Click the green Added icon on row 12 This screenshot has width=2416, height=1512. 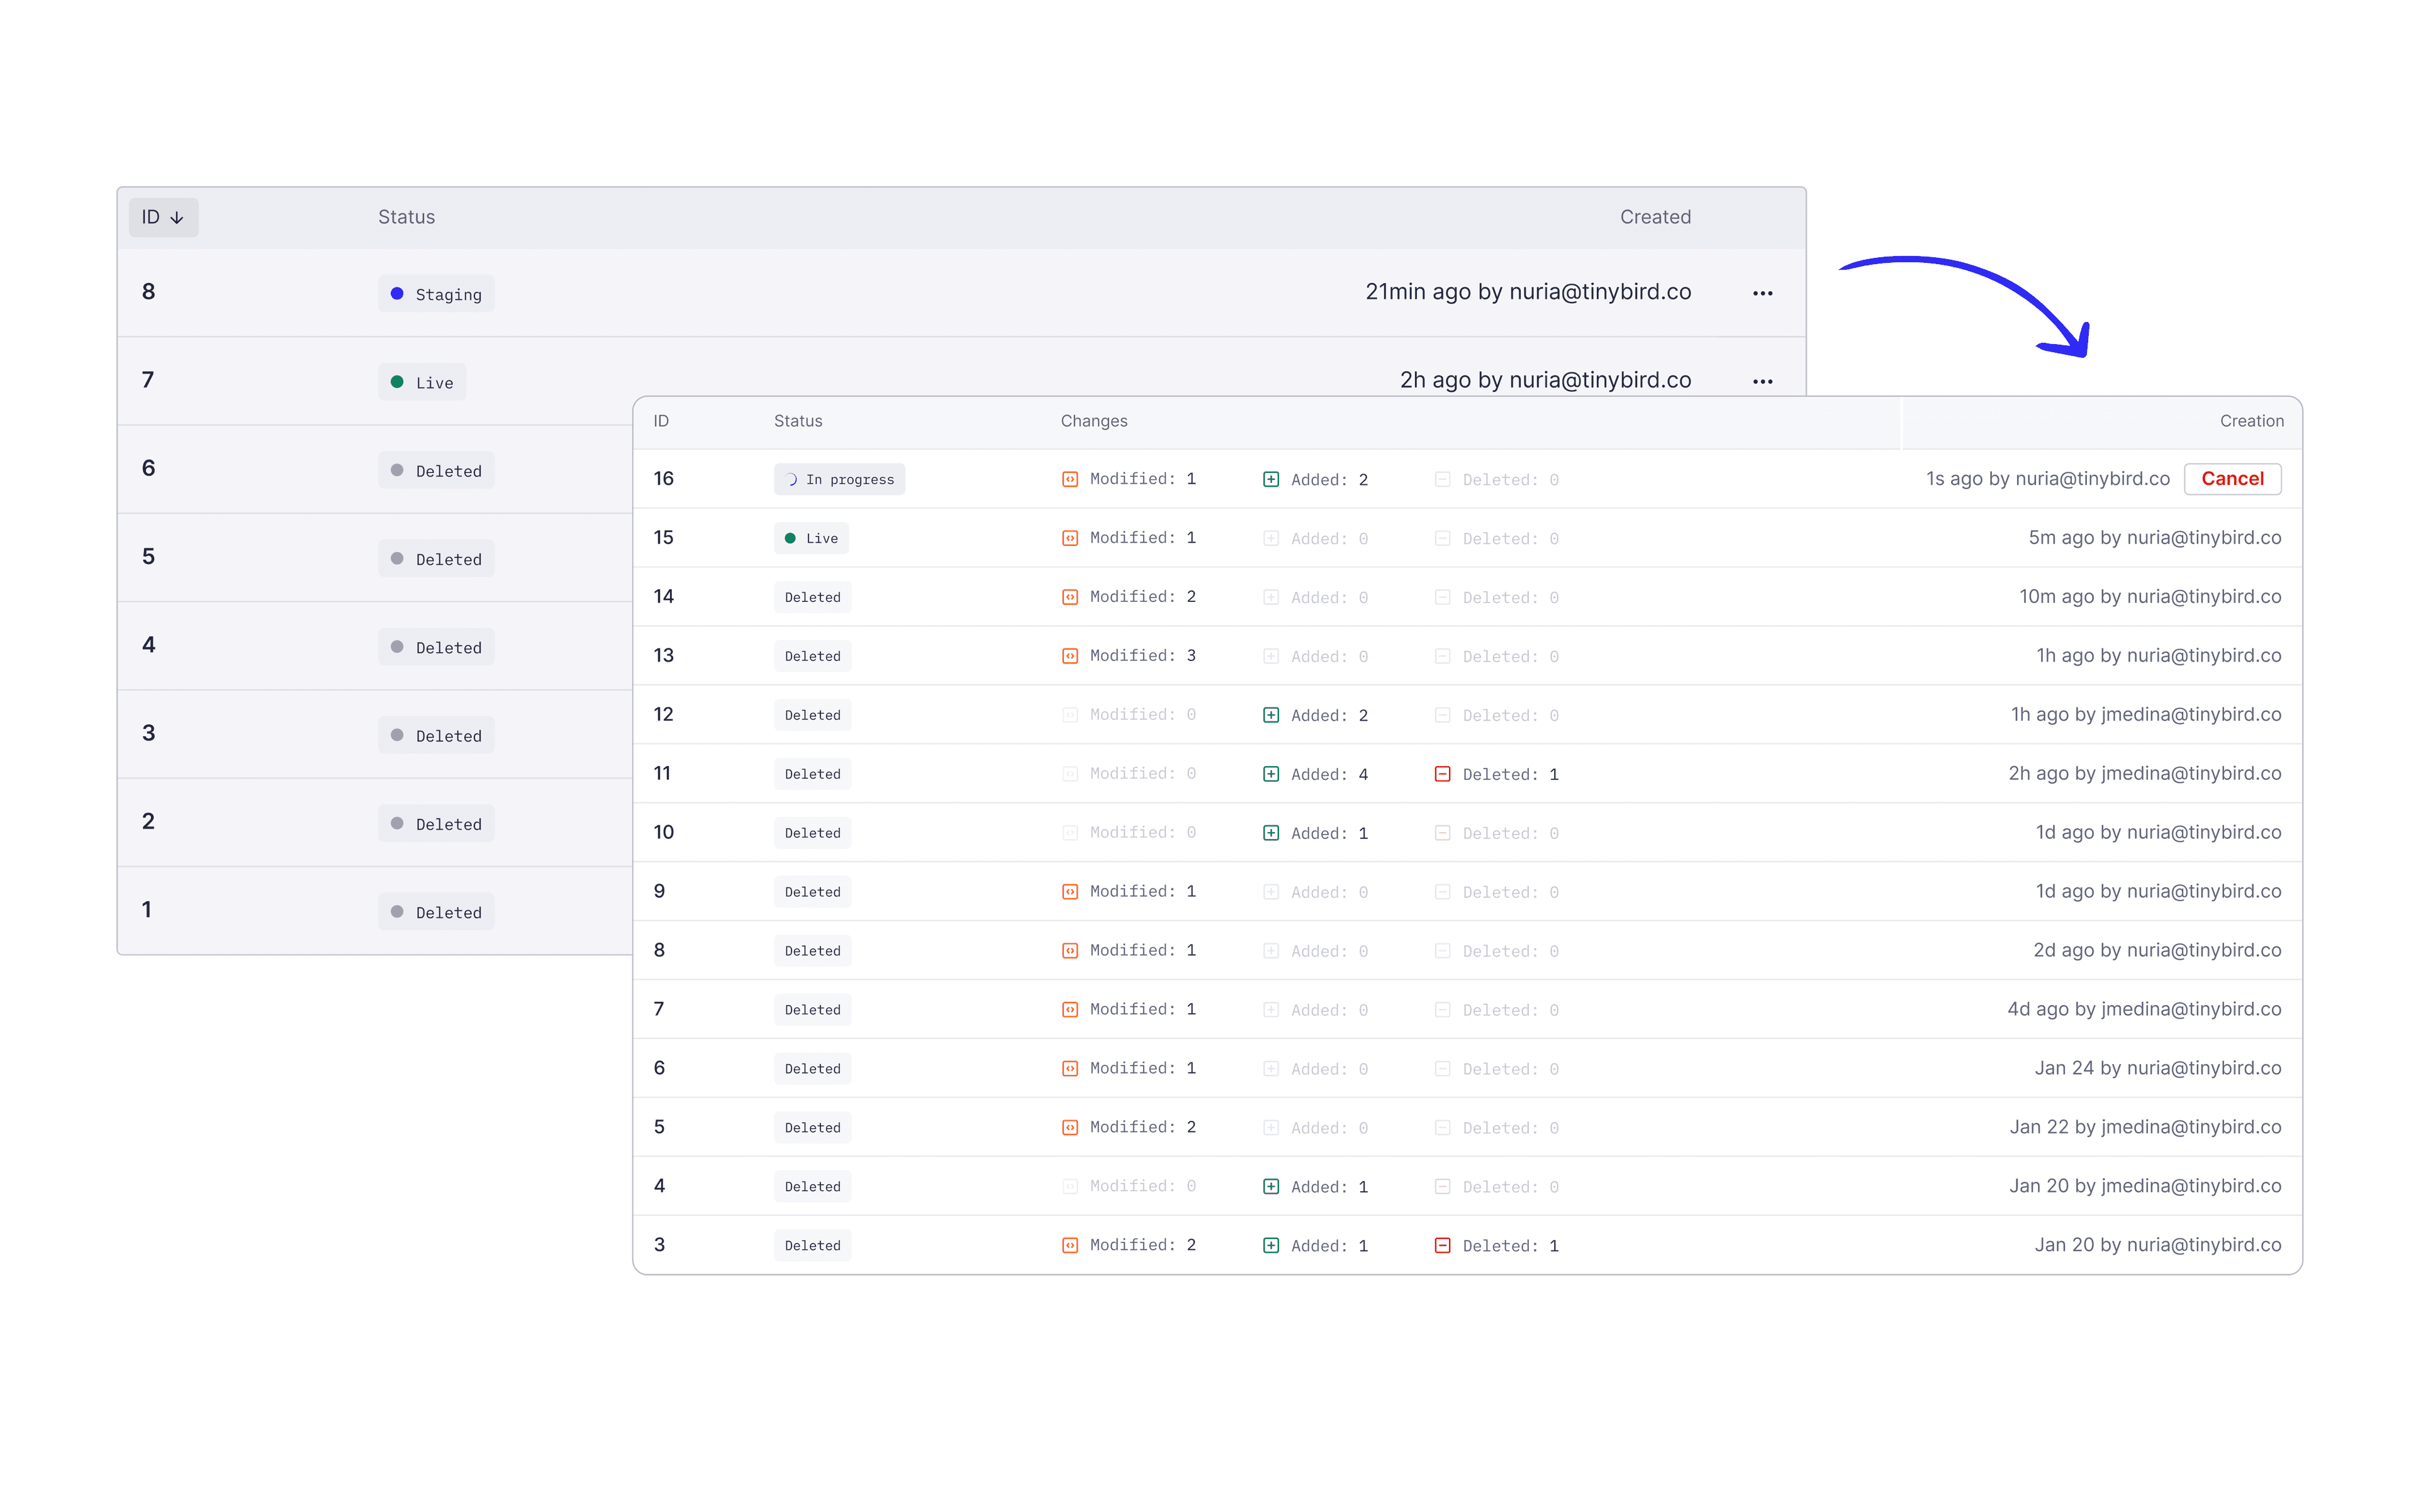tap(1272, 715)
